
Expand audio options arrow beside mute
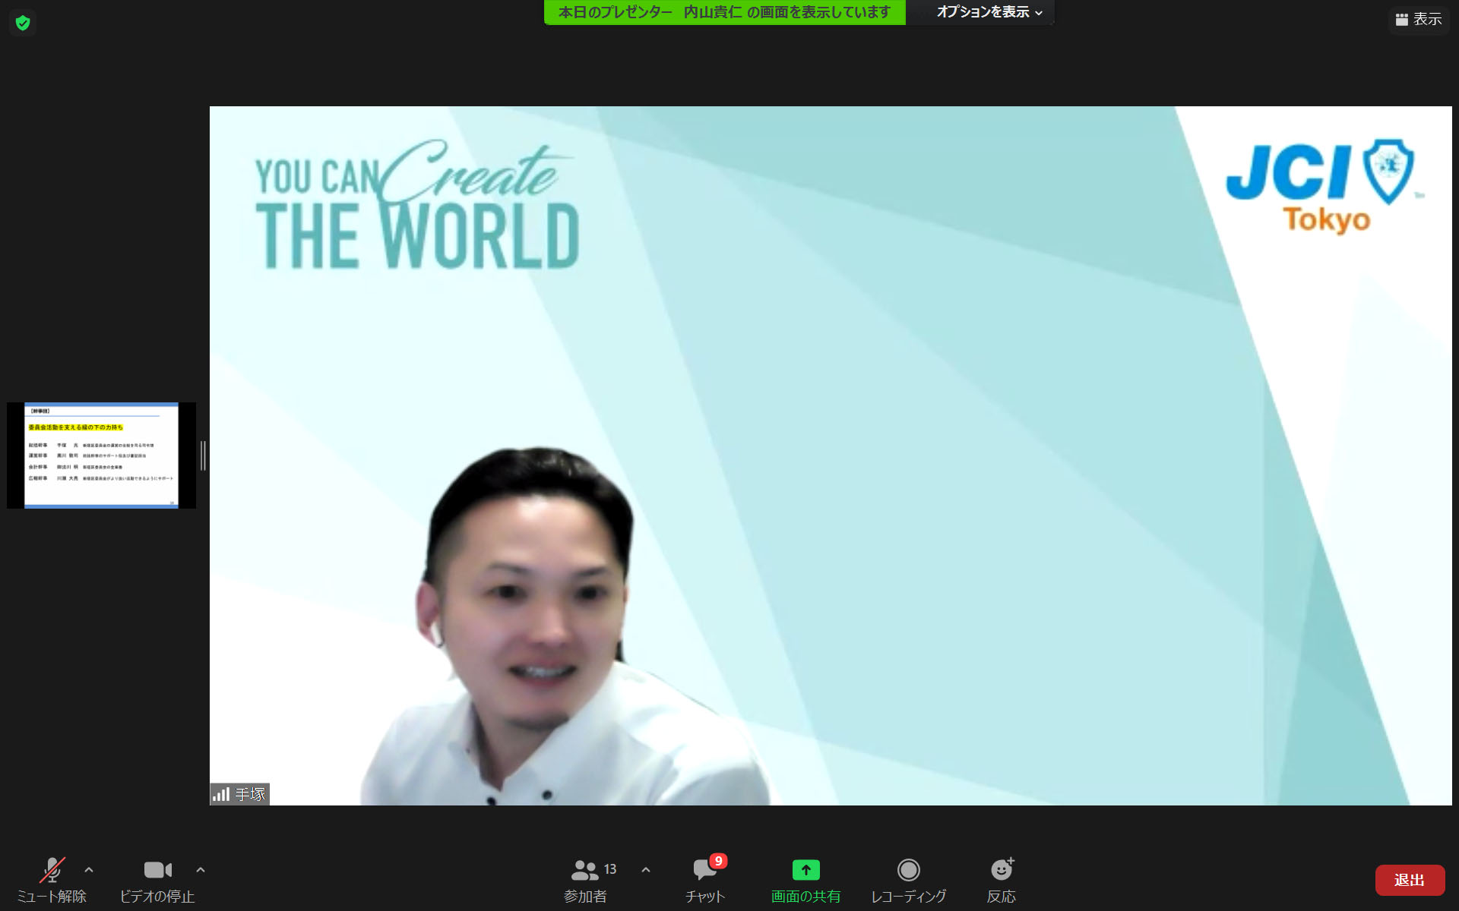click(89, 870)
